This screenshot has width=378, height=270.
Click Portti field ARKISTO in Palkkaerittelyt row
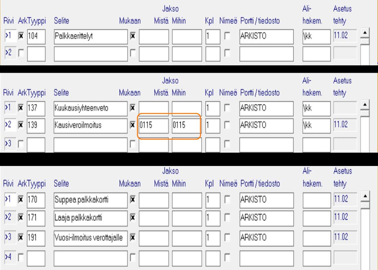pos(266,37)
